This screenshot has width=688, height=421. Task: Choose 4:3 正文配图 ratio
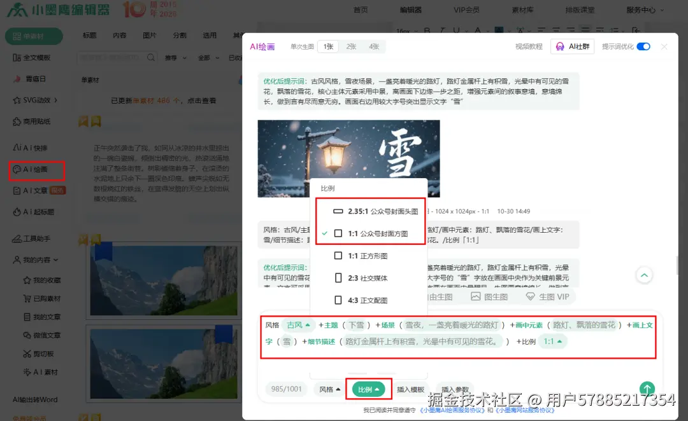point(369,301)
